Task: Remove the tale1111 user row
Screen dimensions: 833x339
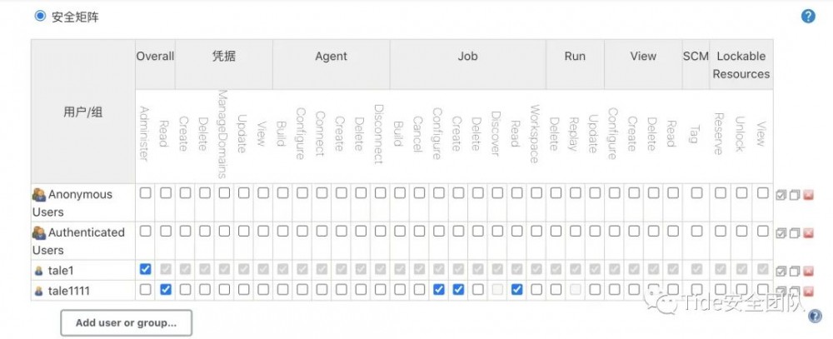Action: 808,291
